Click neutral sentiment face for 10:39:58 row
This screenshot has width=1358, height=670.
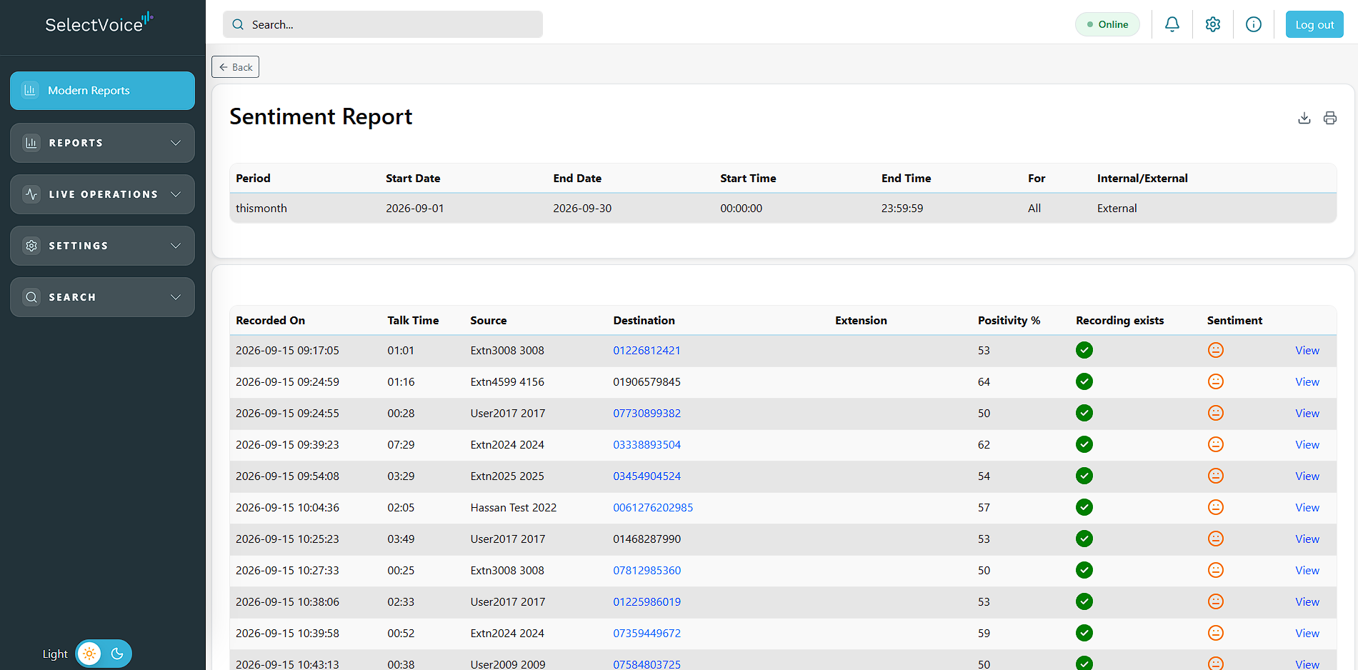(1216, 633)
